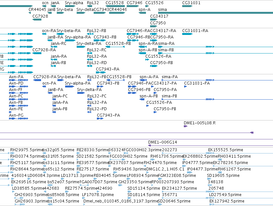Click protein 'CG15526-PA'
This screenshot has width=273, height=206.
[159, 103]
